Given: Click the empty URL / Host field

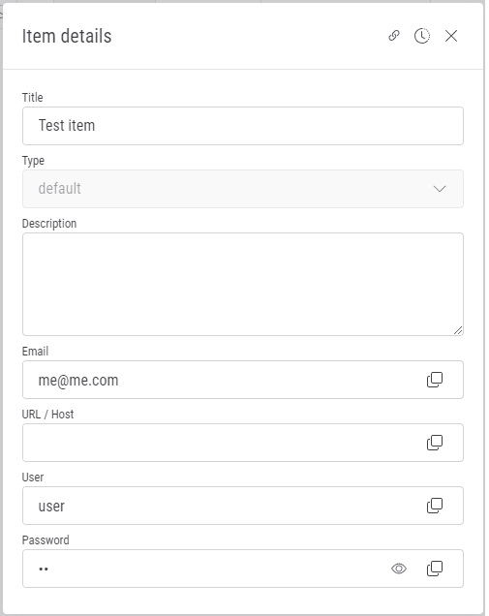Looking at the screenshot, I should tap(243, 443).
